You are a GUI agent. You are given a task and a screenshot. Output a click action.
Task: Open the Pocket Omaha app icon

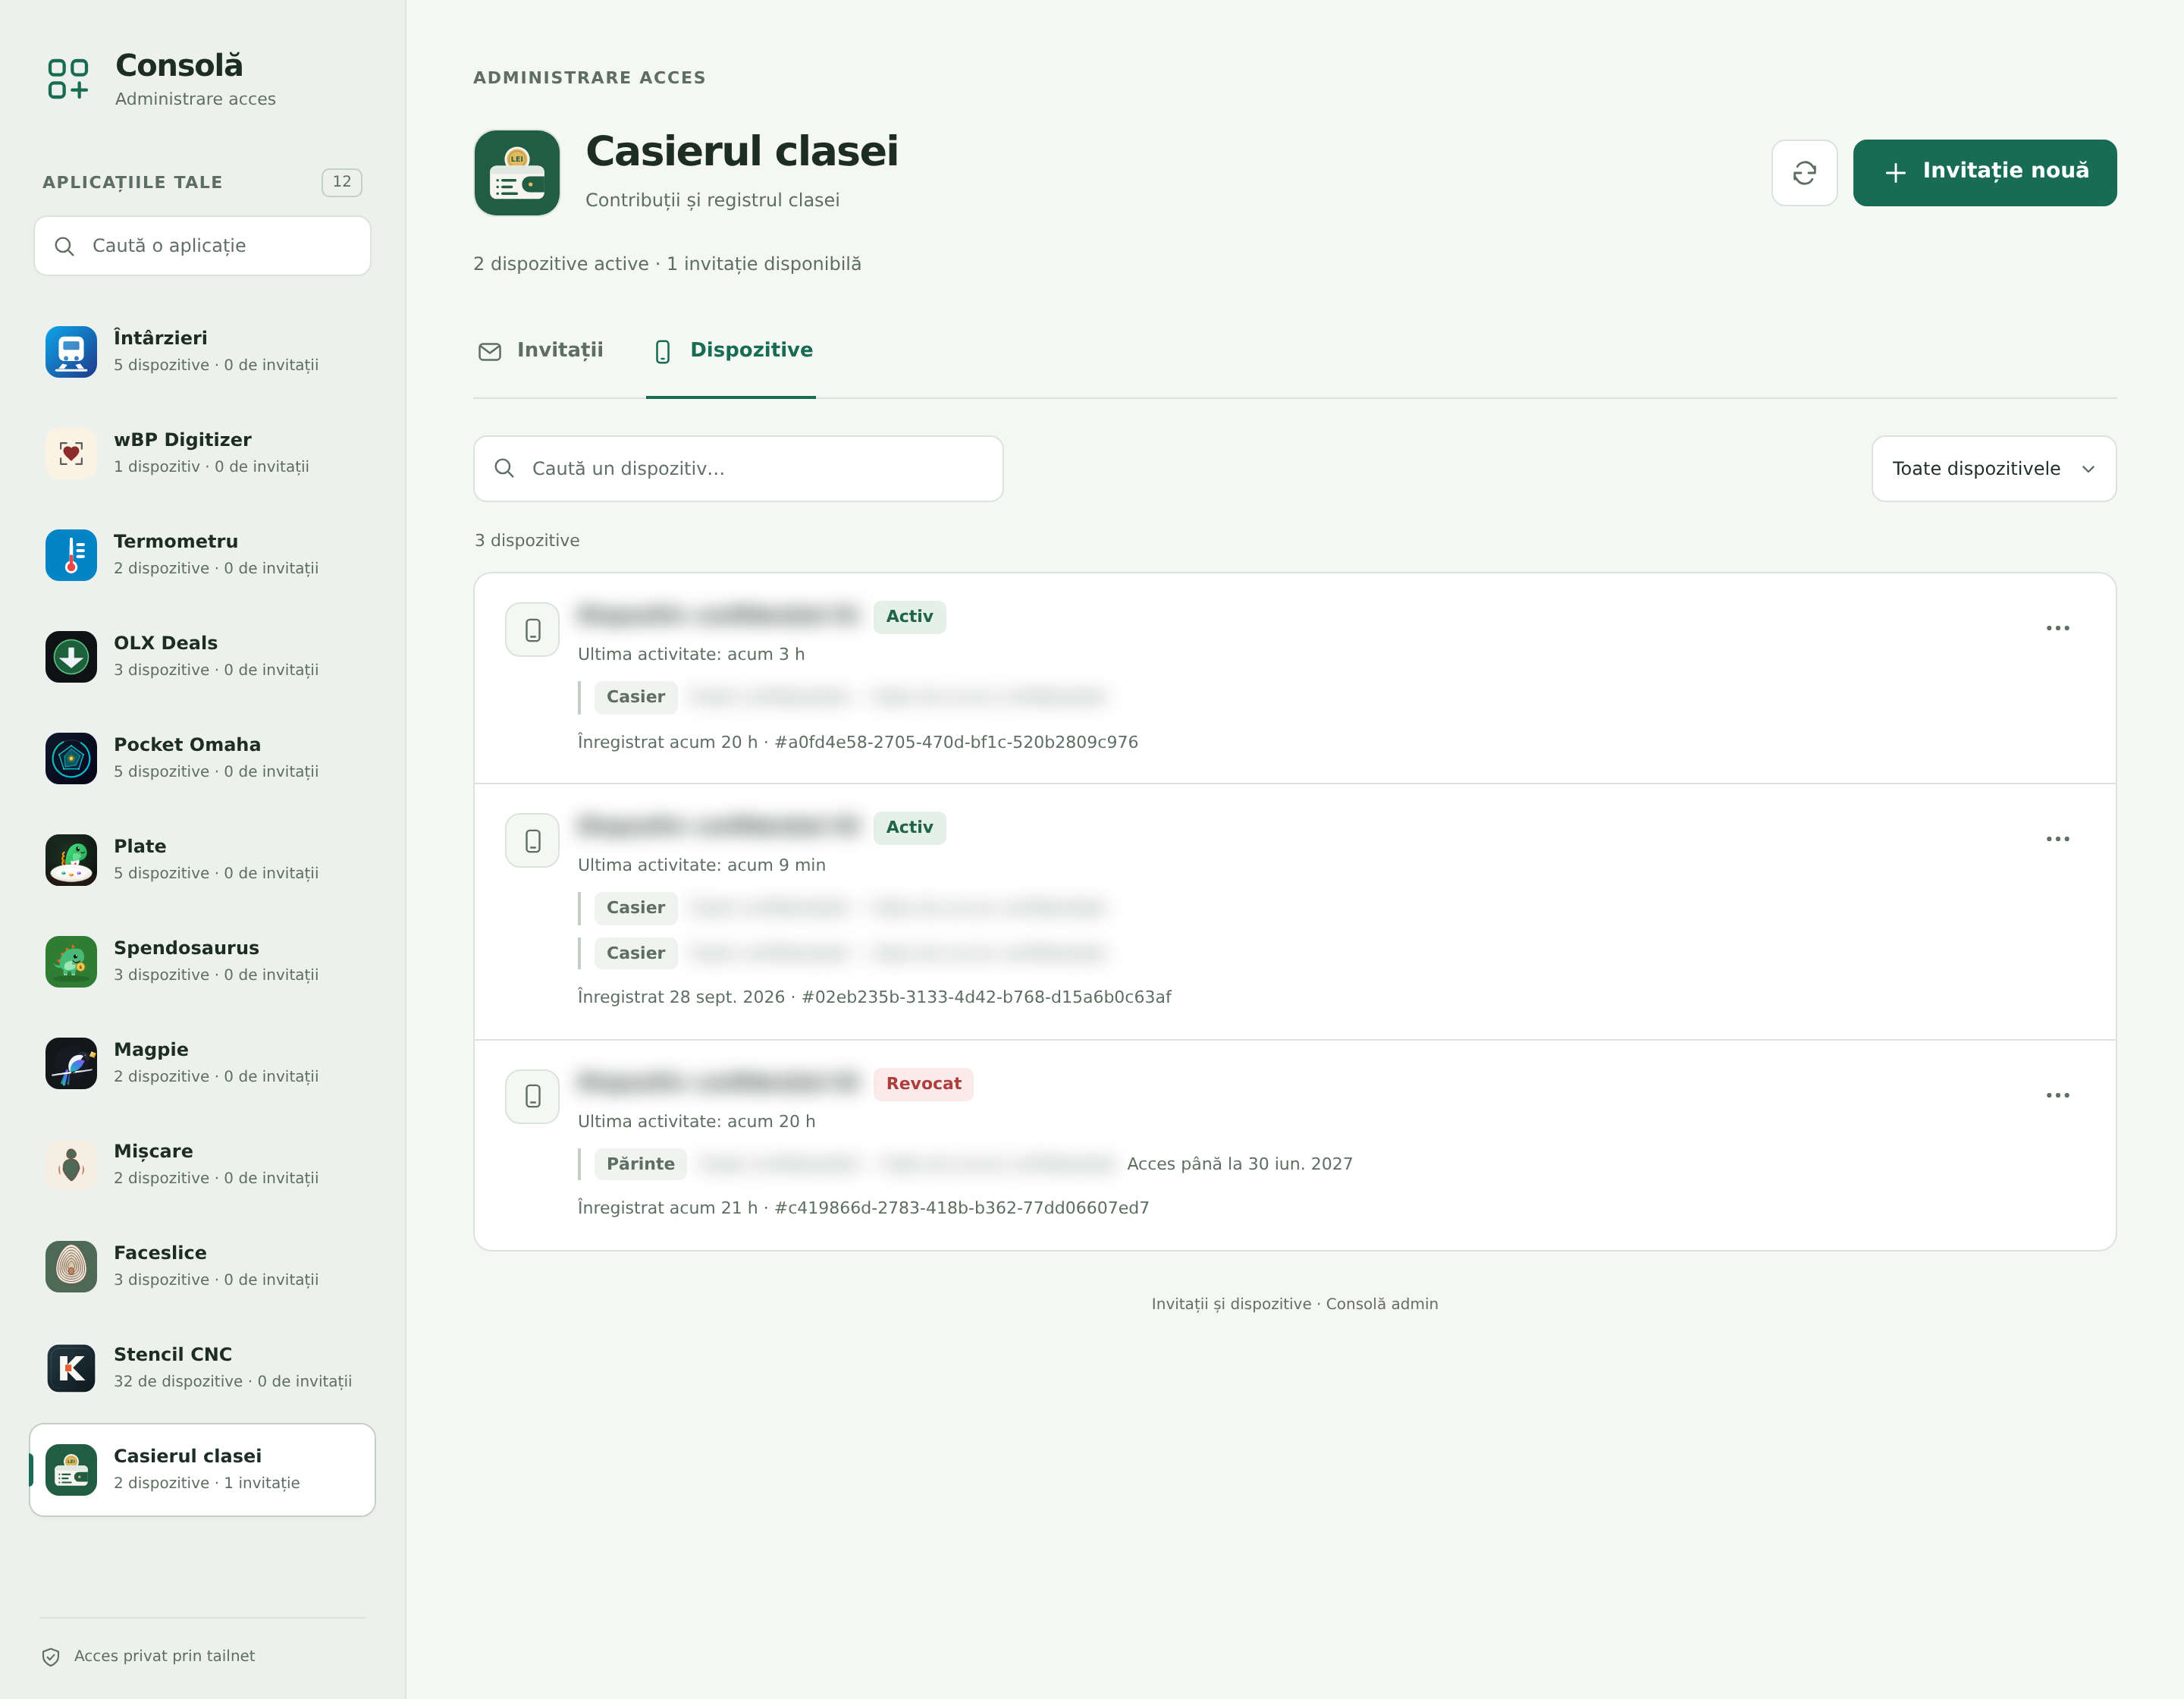point(71,758)
